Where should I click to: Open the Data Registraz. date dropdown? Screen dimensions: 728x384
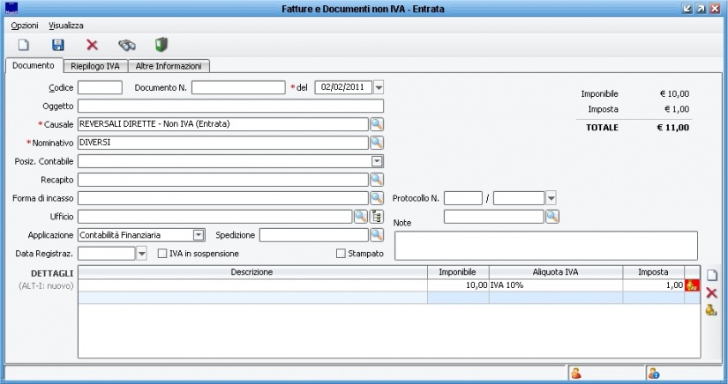tap(142, 254)
